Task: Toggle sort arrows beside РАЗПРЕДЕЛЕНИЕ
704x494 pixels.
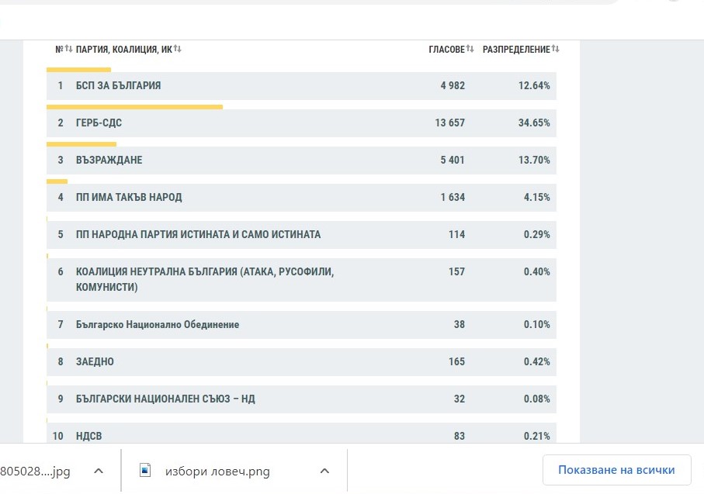Action: tap(556, 50)
